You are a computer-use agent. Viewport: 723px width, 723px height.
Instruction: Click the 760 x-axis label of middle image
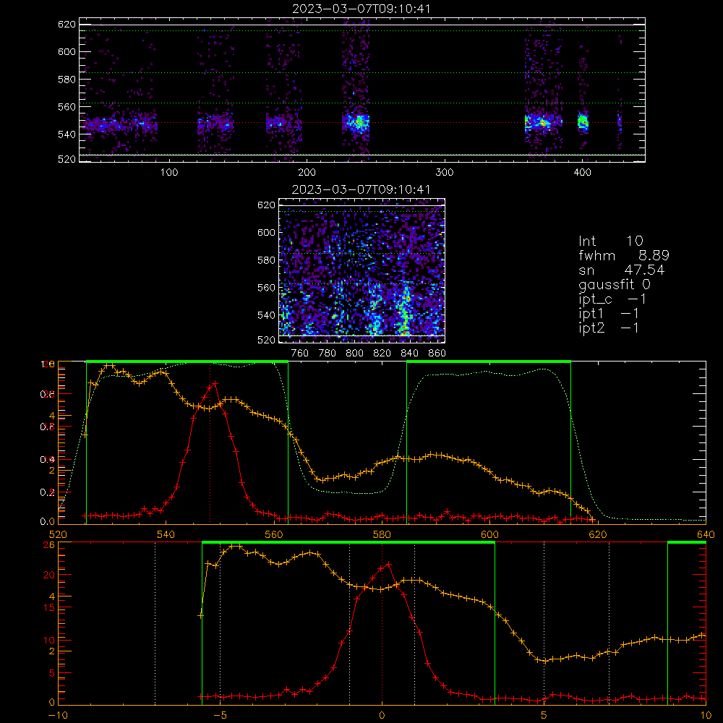(x=300, y=354)
